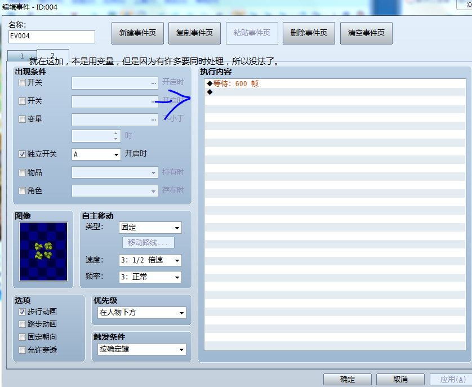This screenshot has width=472, height=387.
Task: Tick the 角色 condition checkbox
Action: point(22,190)
